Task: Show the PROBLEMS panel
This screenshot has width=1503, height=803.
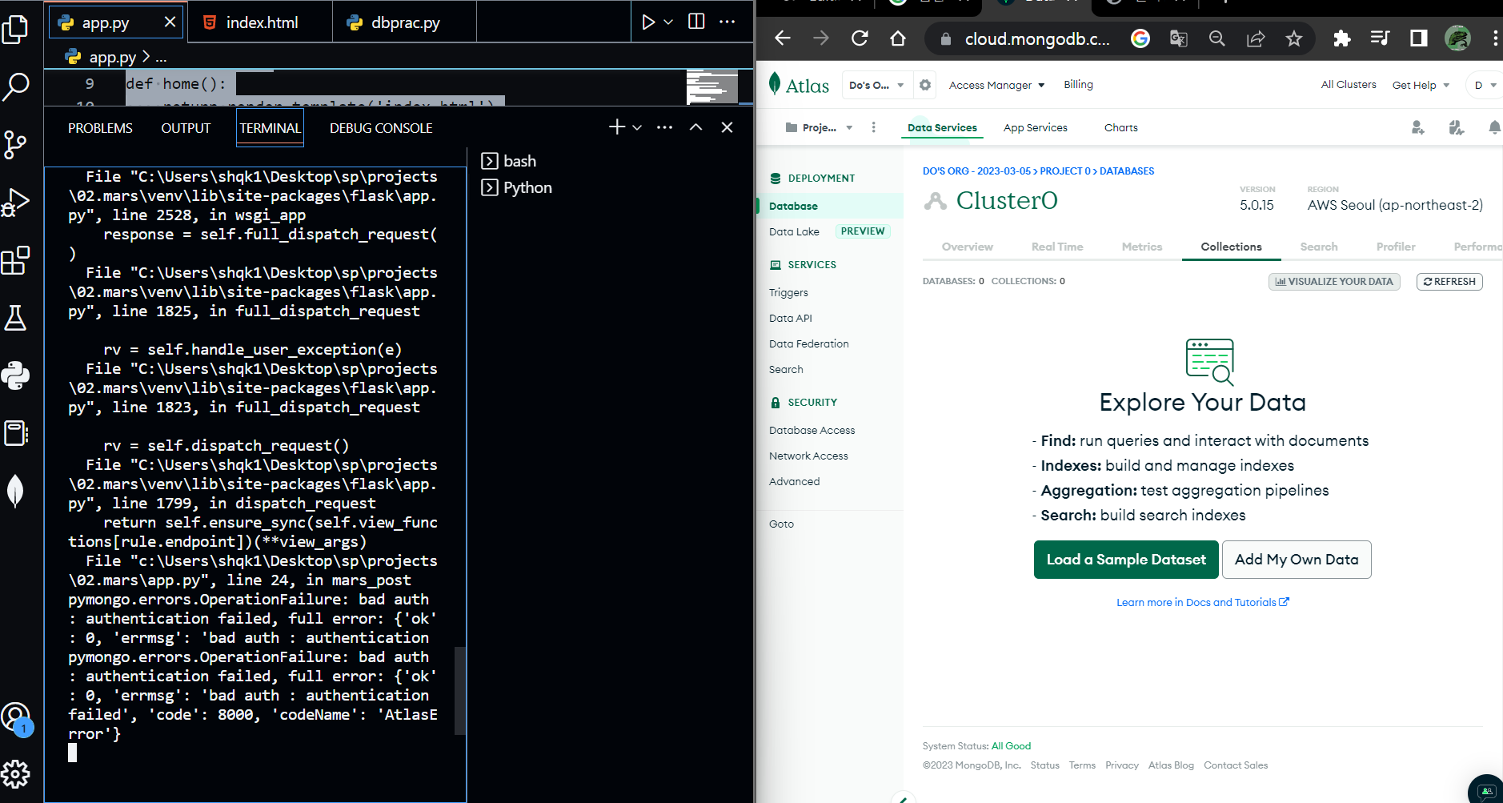Action: coord(100,128)
